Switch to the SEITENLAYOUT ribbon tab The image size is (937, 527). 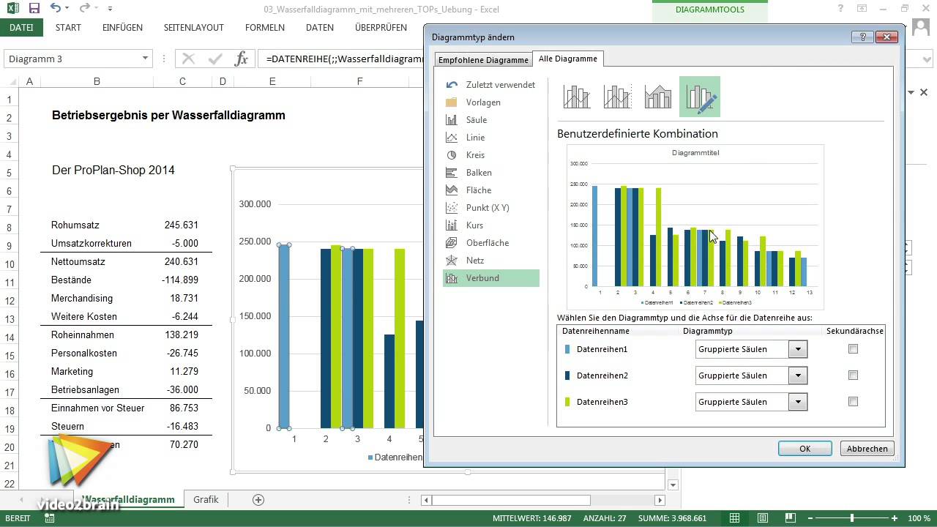click(193, 28)
